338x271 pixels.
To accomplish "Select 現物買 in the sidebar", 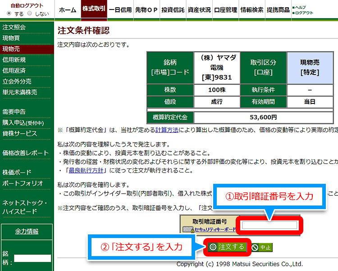I will [x=11, y=38].
